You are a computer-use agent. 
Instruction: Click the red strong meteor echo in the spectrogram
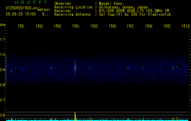pyautogui.click(x=75, y=67)
